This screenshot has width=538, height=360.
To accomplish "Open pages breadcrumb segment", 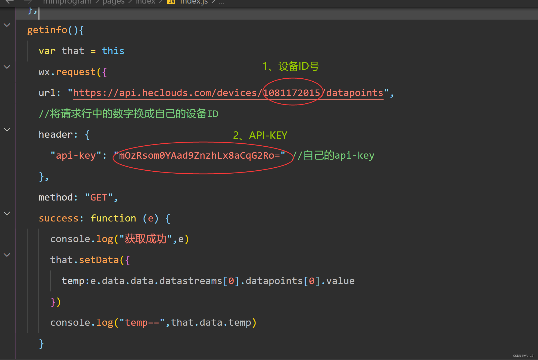I will tap(113, 2).
